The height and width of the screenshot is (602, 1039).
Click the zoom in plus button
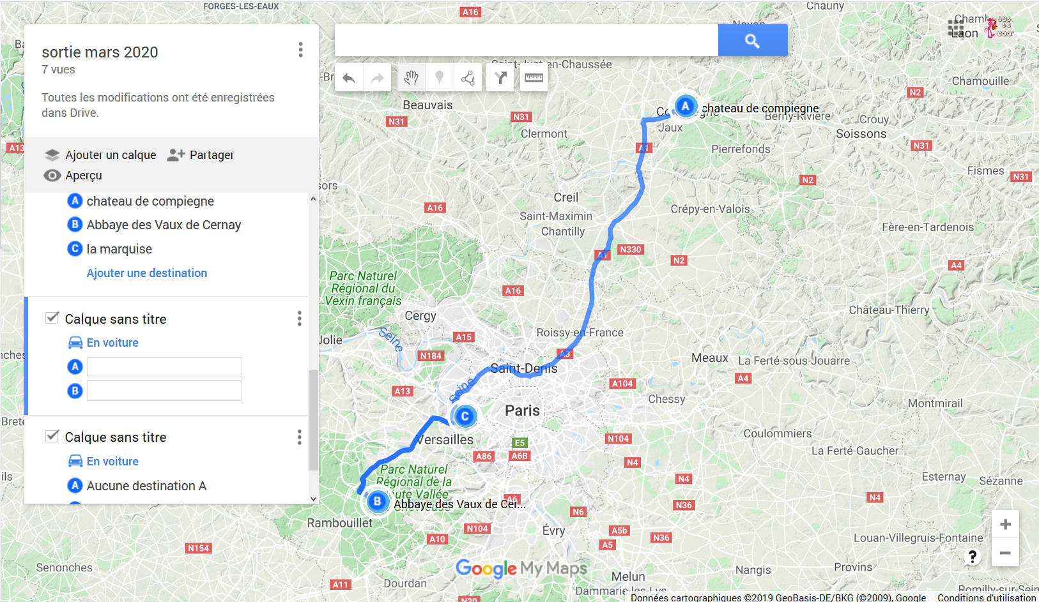pyautogui.click(x=1005, y=524)
